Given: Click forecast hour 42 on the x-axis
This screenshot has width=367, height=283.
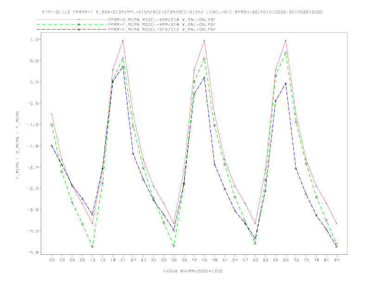Looking at the screenshot, I should 194,260.
